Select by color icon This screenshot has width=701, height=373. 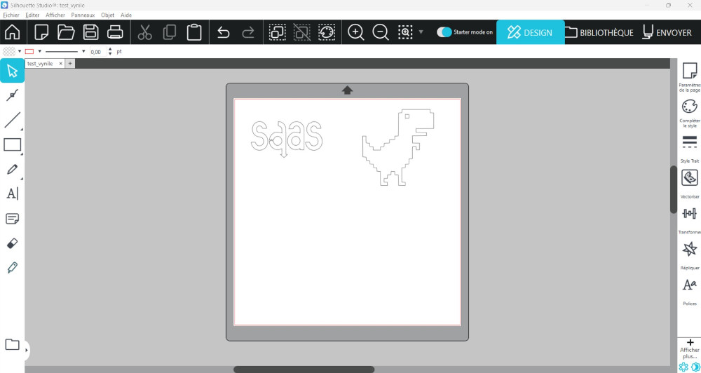click(327, 32)
